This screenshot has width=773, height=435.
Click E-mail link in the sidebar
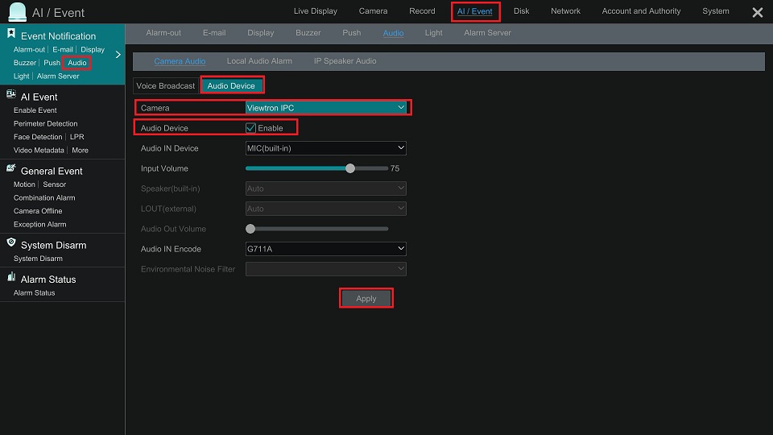pyautogui.click(x=63, y=49)
